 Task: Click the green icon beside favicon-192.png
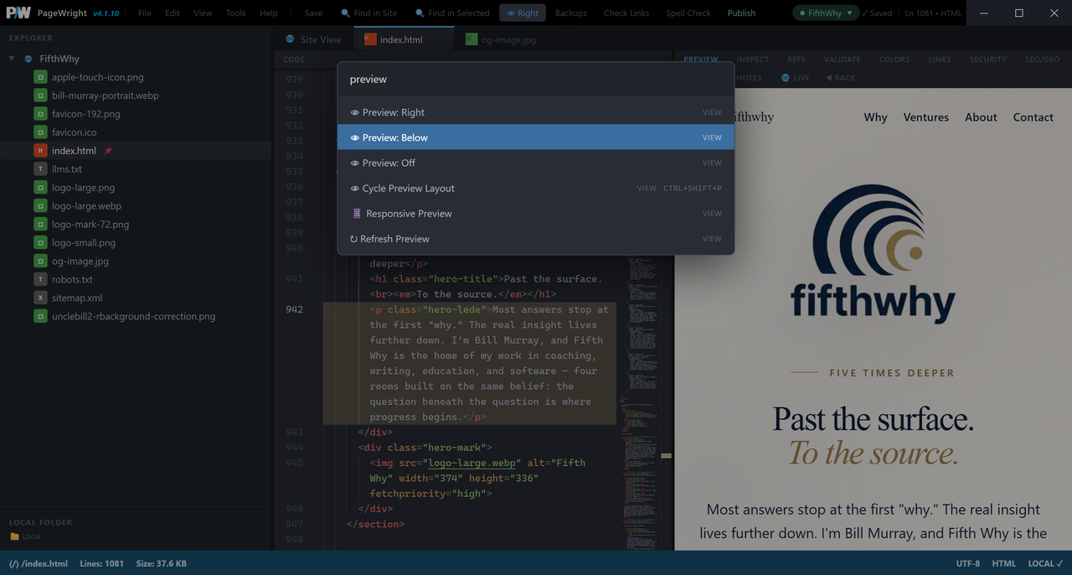[40, 114]
